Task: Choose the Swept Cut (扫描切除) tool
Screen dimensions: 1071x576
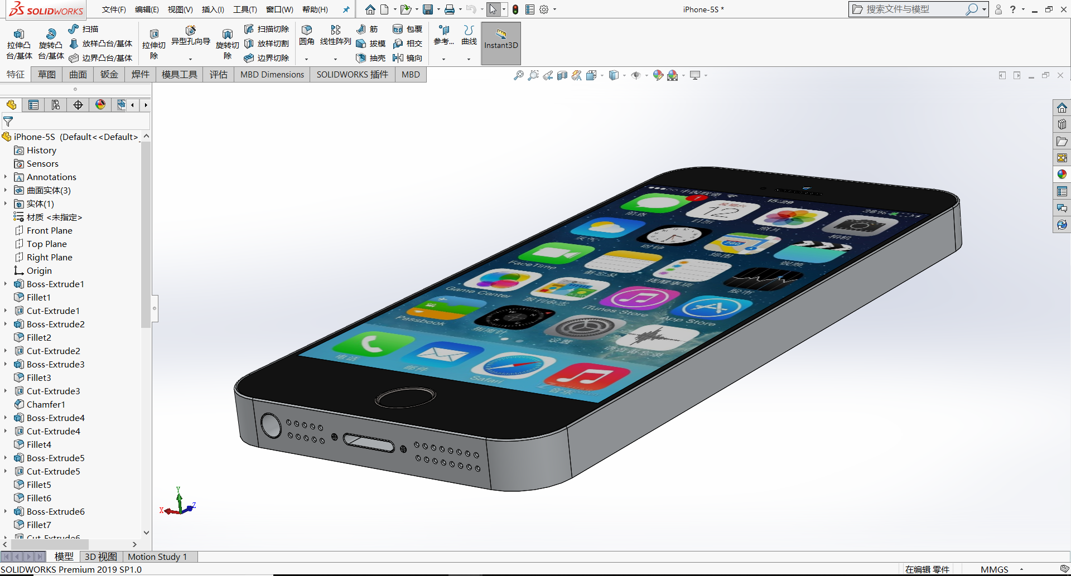Action: tap(267, 29)
